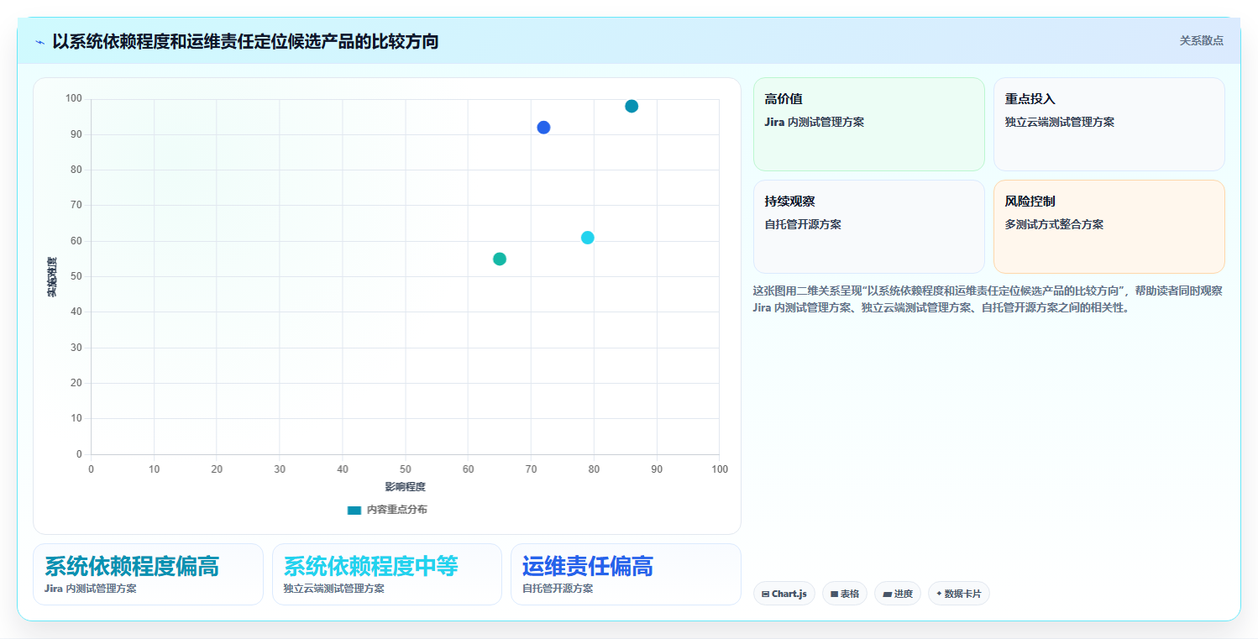Click the 实施难度 y-axis label
Screen dimensions: 1258x639
51,277
